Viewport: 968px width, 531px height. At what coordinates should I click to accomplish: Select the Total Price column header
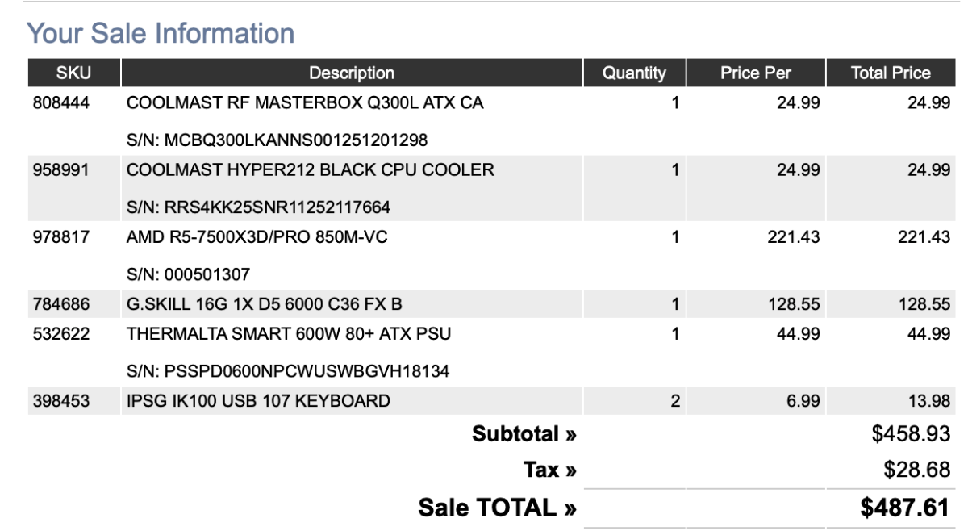[x=891, y=73]
